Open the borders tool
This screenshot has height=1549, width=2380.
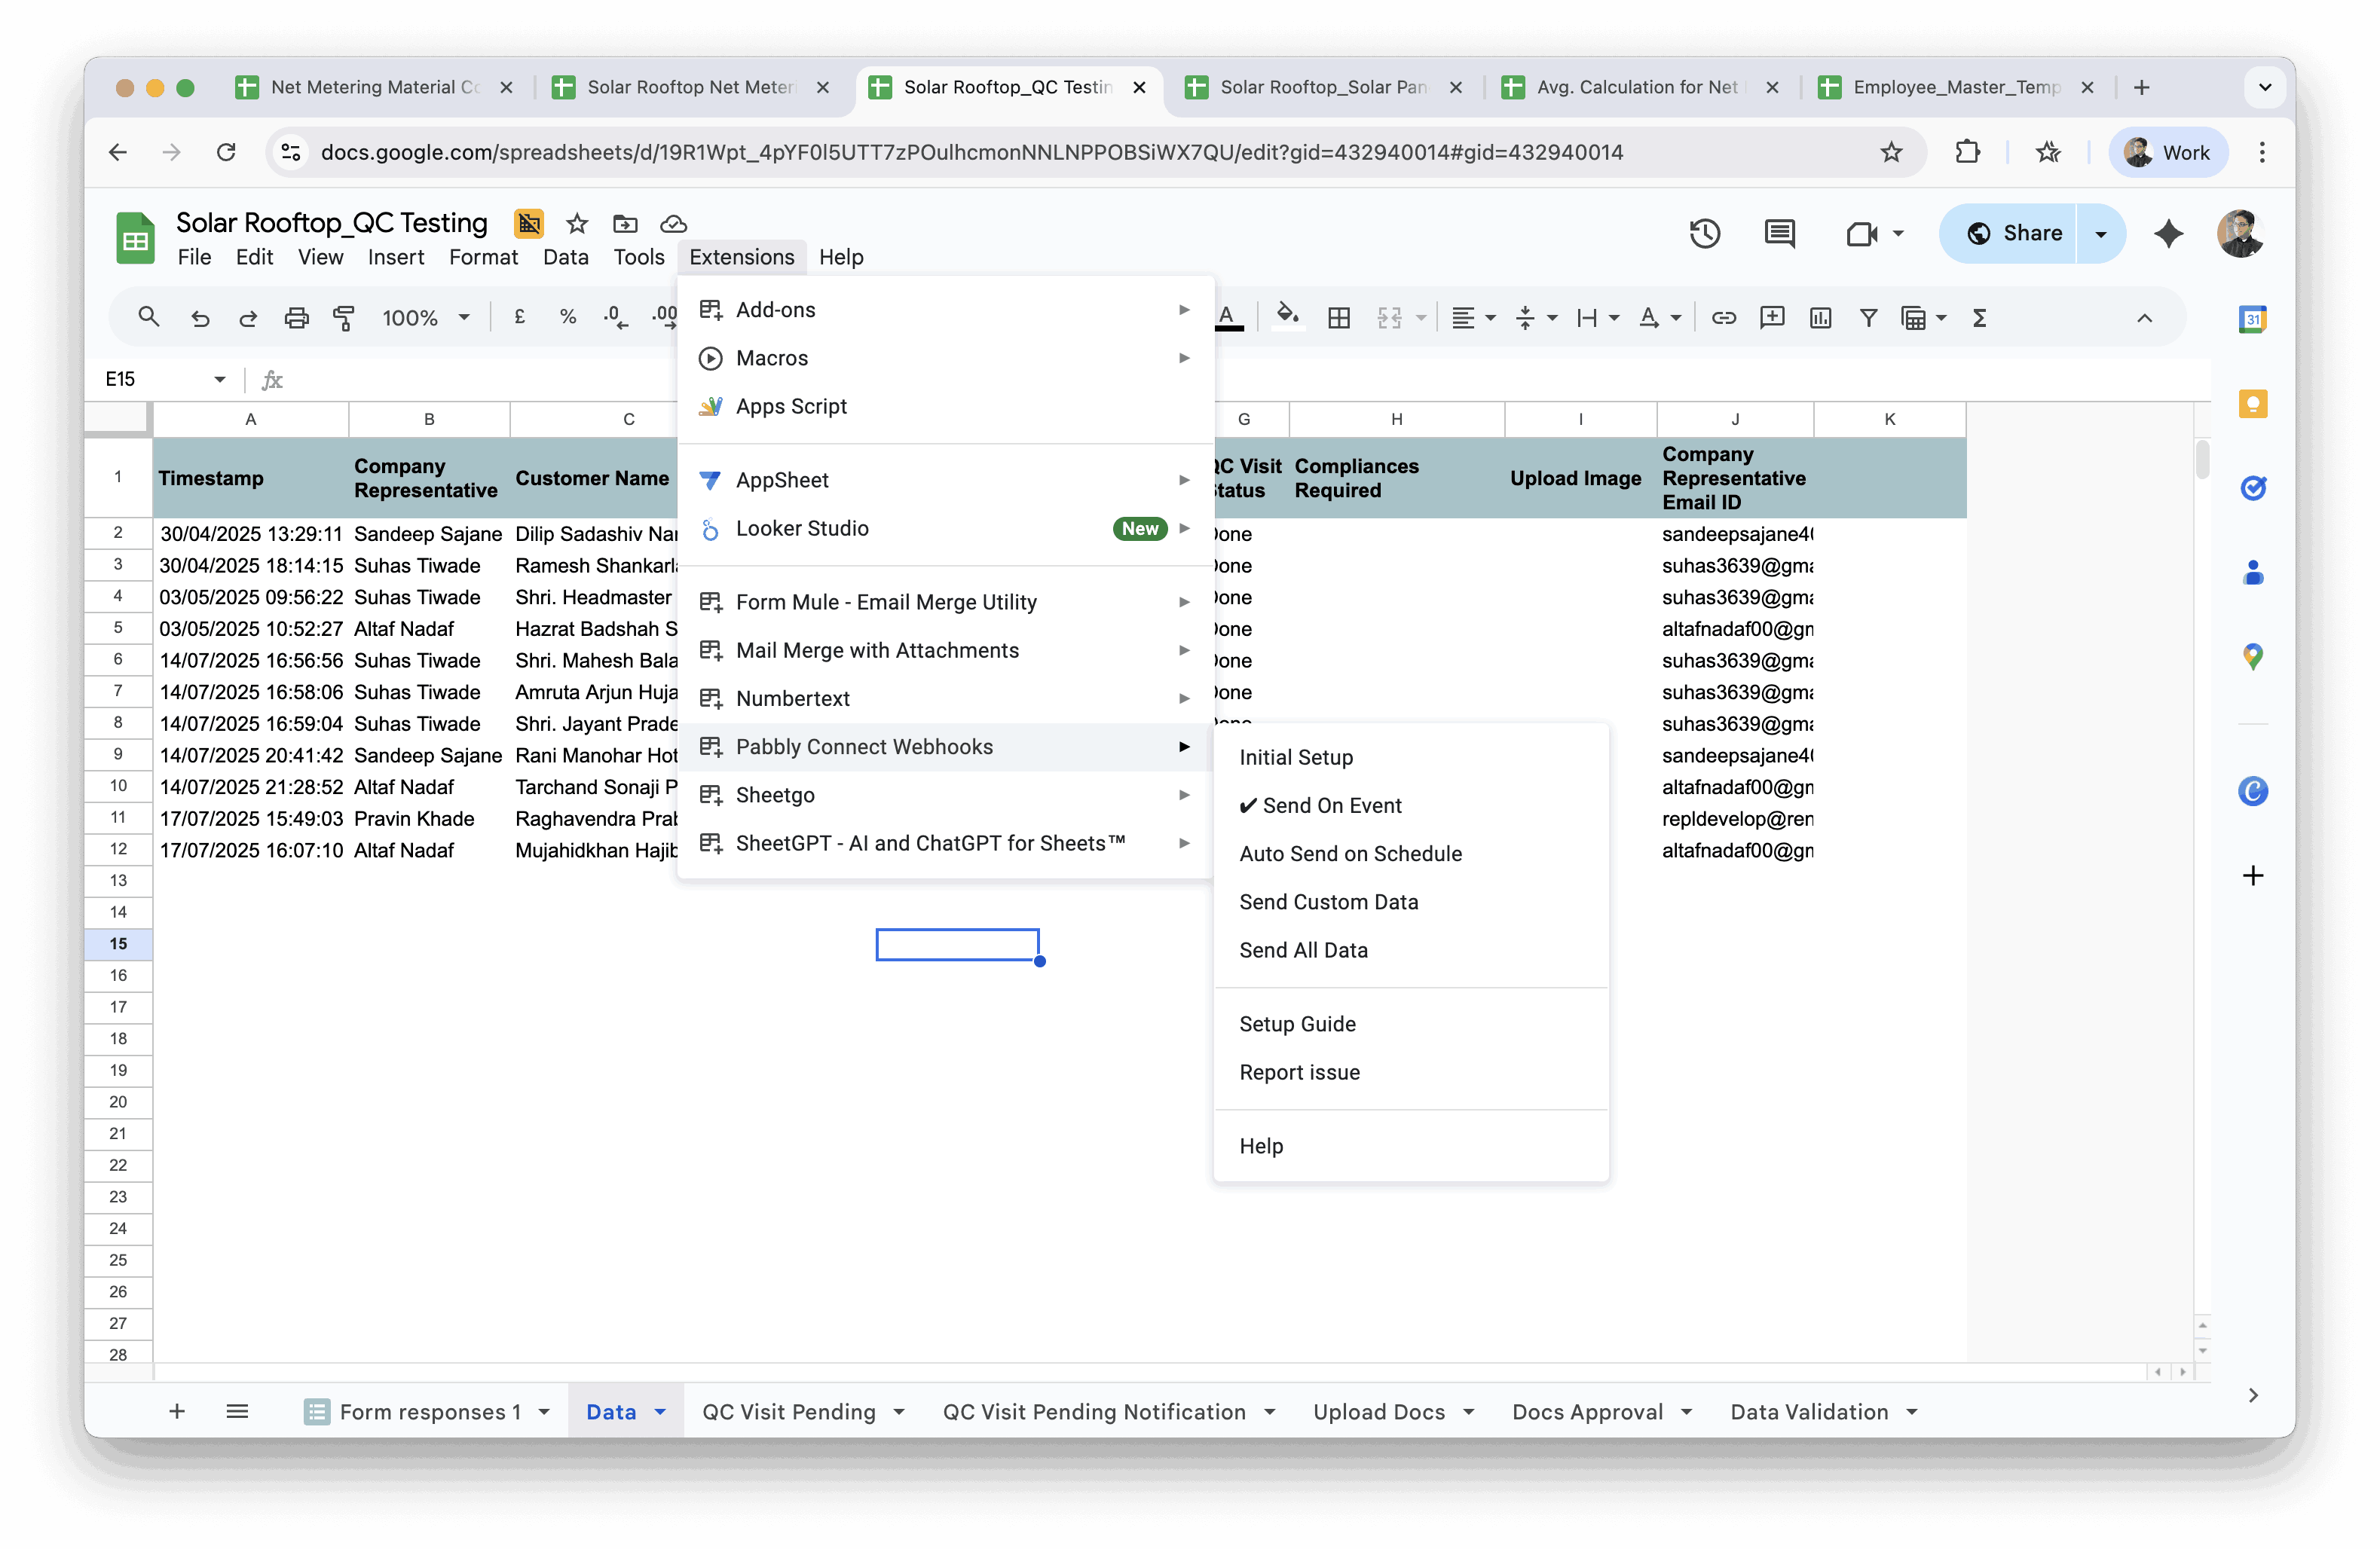click(1338, 318)
